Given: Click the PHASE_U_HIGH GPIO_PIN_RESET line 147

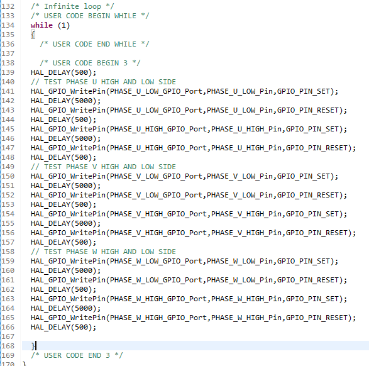Looking at the screenshot, I should point(194,148).
